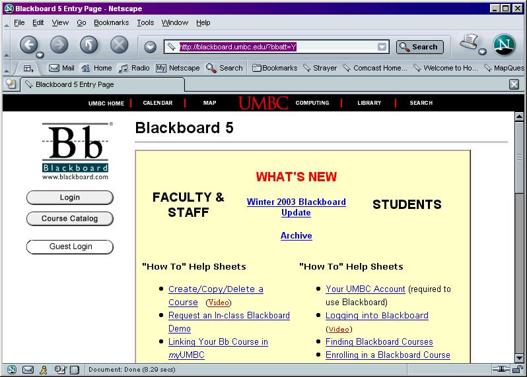Toggle the sidebar icon in the personal toolbar
Viewport: 527px width, 377px height.
tap(28, 69)
